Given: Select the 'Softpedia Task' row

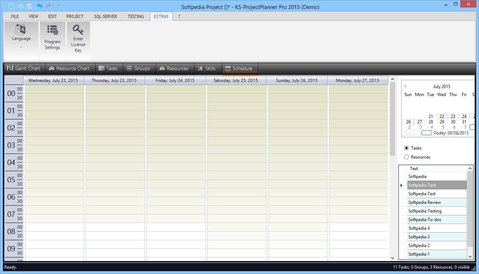Looking at the screenshot, I should 437,185.
